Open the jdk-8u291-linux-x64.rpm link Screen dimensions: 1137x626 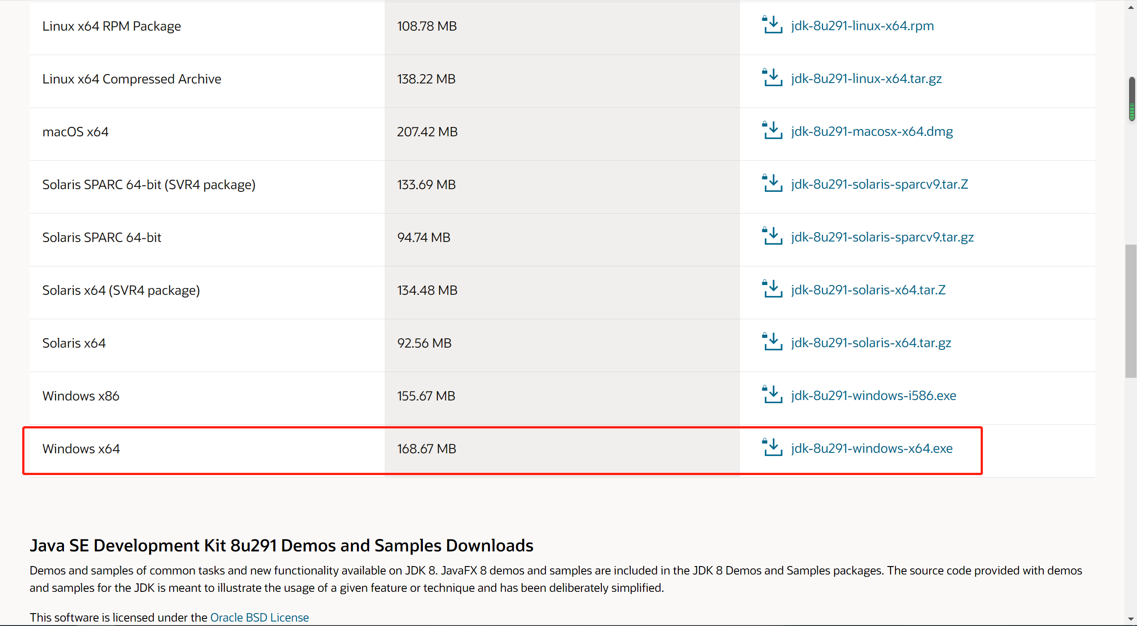862,26
